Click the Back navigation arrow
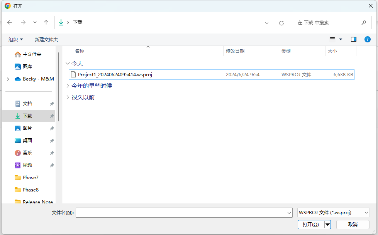Image resolution: width=378 pixels, height=235 pixels. tap(10, 22)
